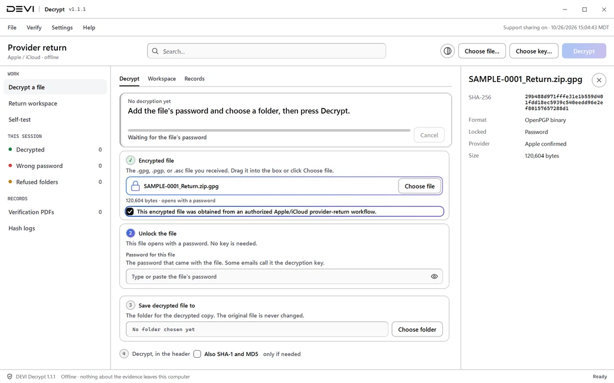Click the No folder chosen yet field
This screenshot has height=383, width=614.
257,329
